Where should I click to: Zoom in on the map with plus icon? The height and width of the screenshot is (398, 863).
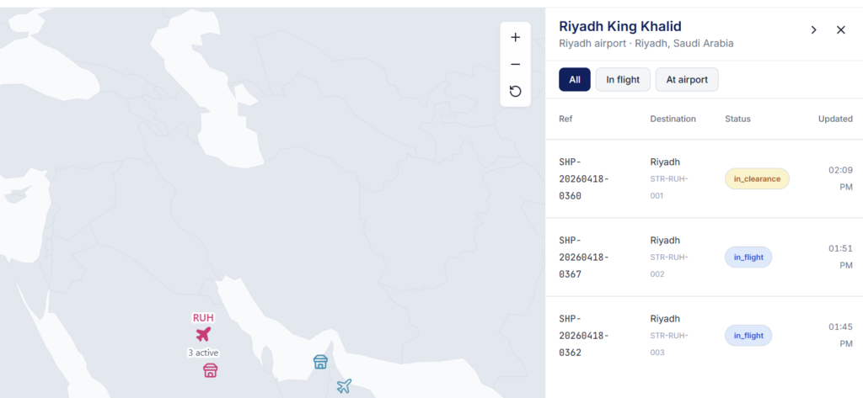[x=515, y=37]
